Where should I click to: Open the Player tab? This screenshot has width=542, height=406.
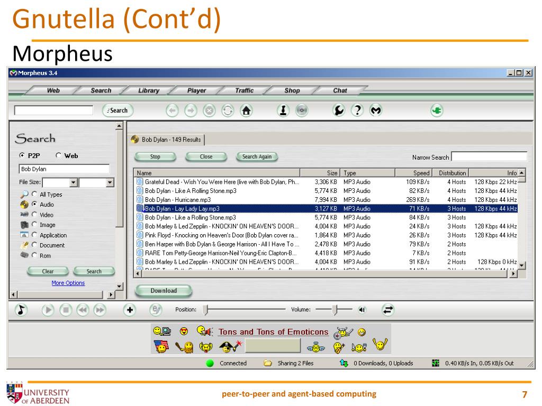click(196, 90)
